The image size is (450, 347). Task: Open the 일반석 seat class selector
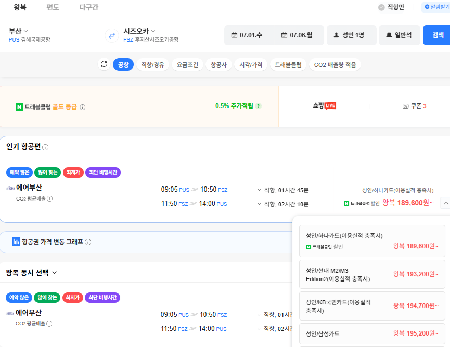(x=400, y=35)
